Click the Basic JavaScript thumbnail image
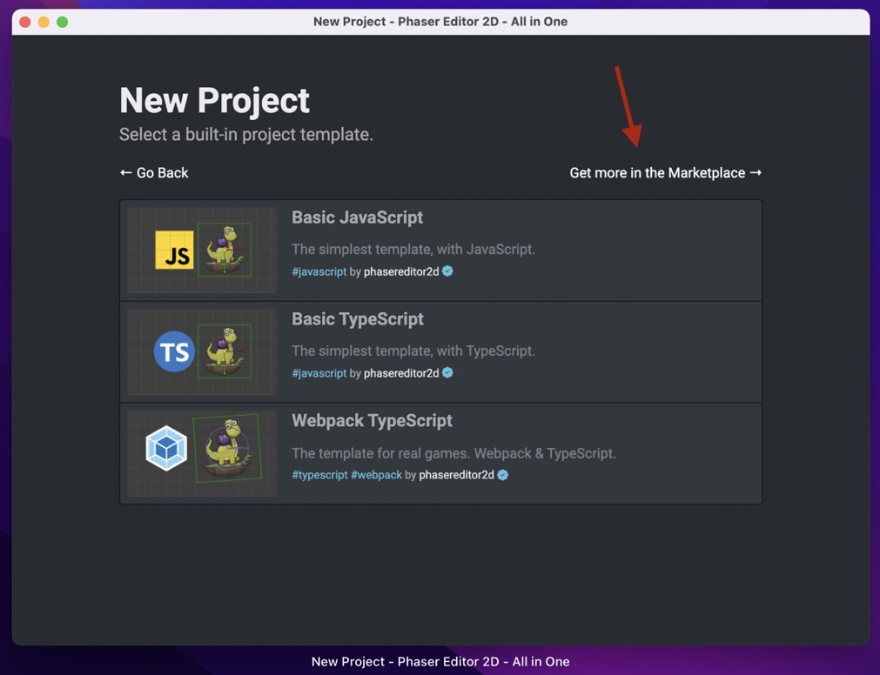The height and width of the screenshot is (675, 880). point(202,250)
